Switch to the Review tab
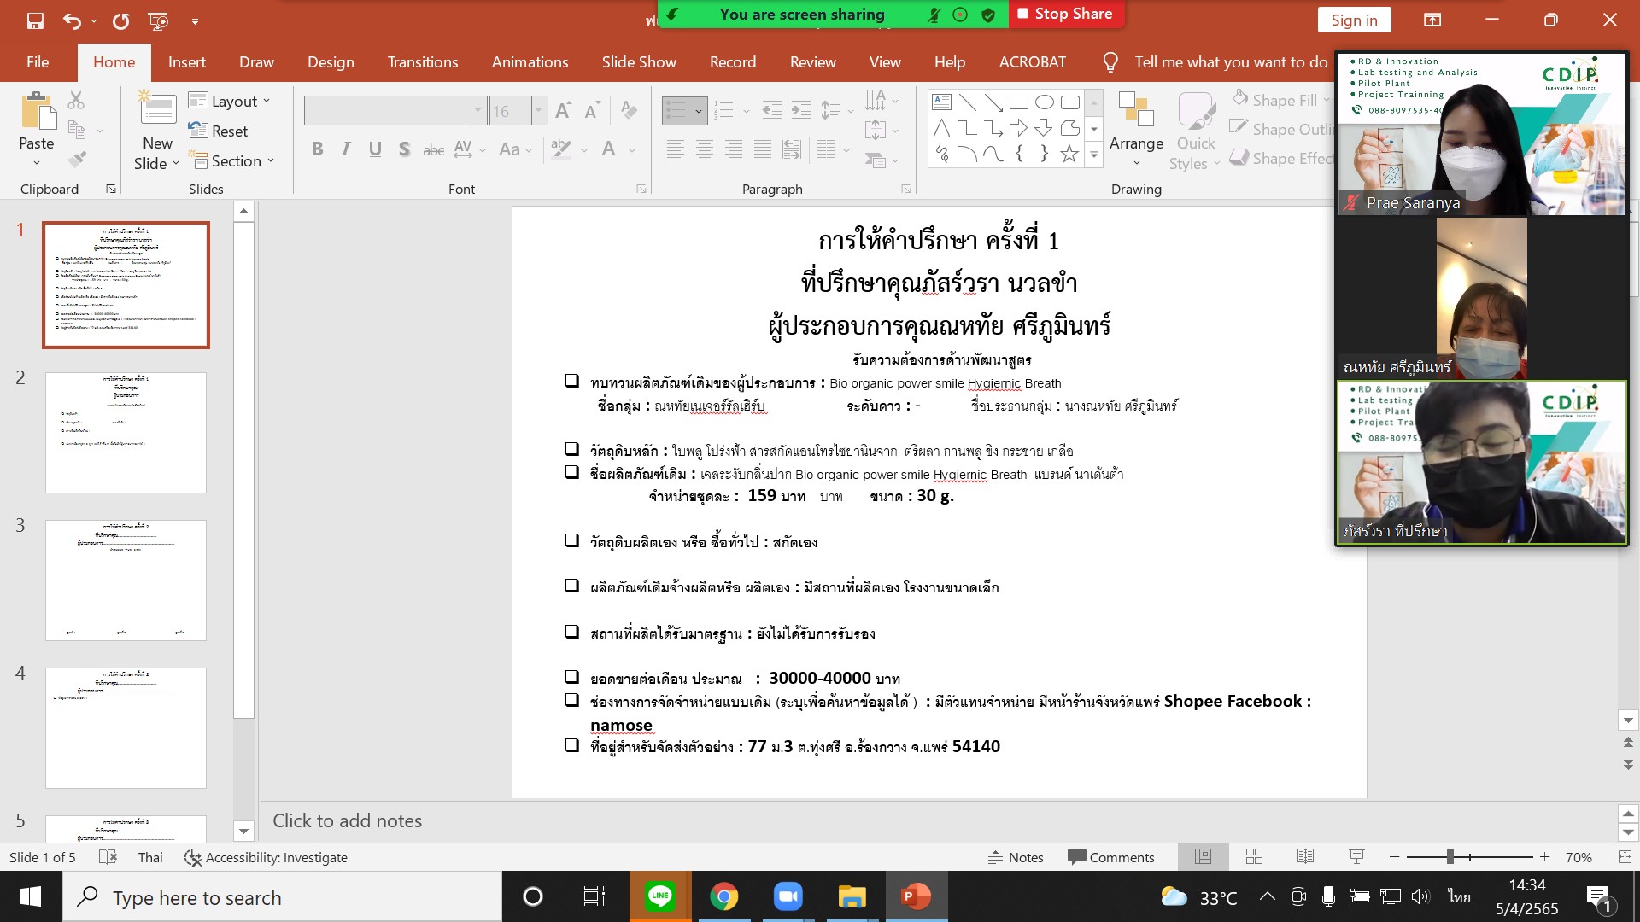 [x=812, y=61]
